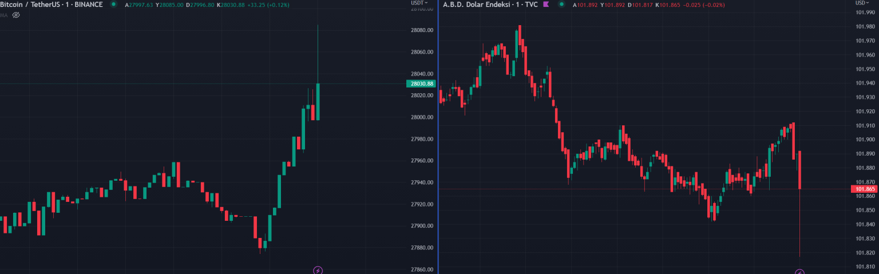The height and width of the screenshot is (274, 879).
Task: Open the USD currency dropdown
Action: 862,3
